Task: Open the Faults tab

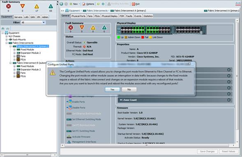Action: coord(129,16)
